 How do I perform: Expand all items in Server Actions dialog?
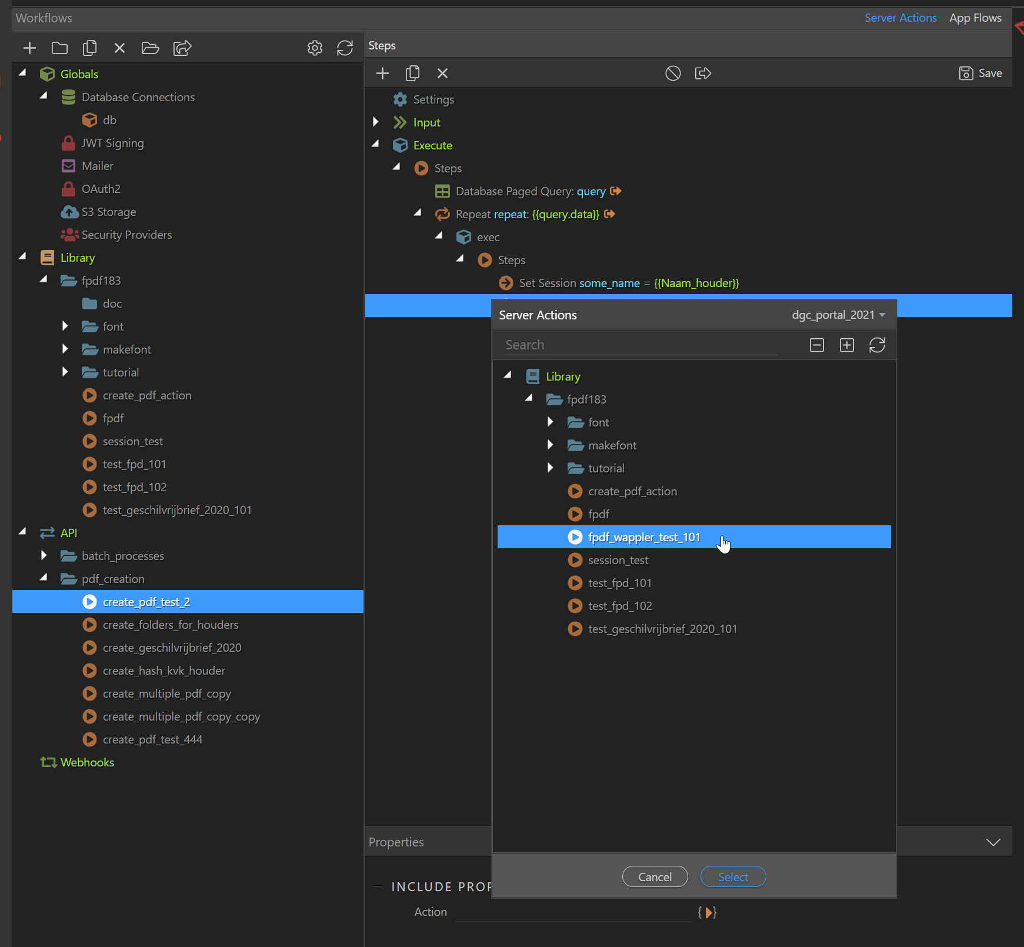pos(846,345)
